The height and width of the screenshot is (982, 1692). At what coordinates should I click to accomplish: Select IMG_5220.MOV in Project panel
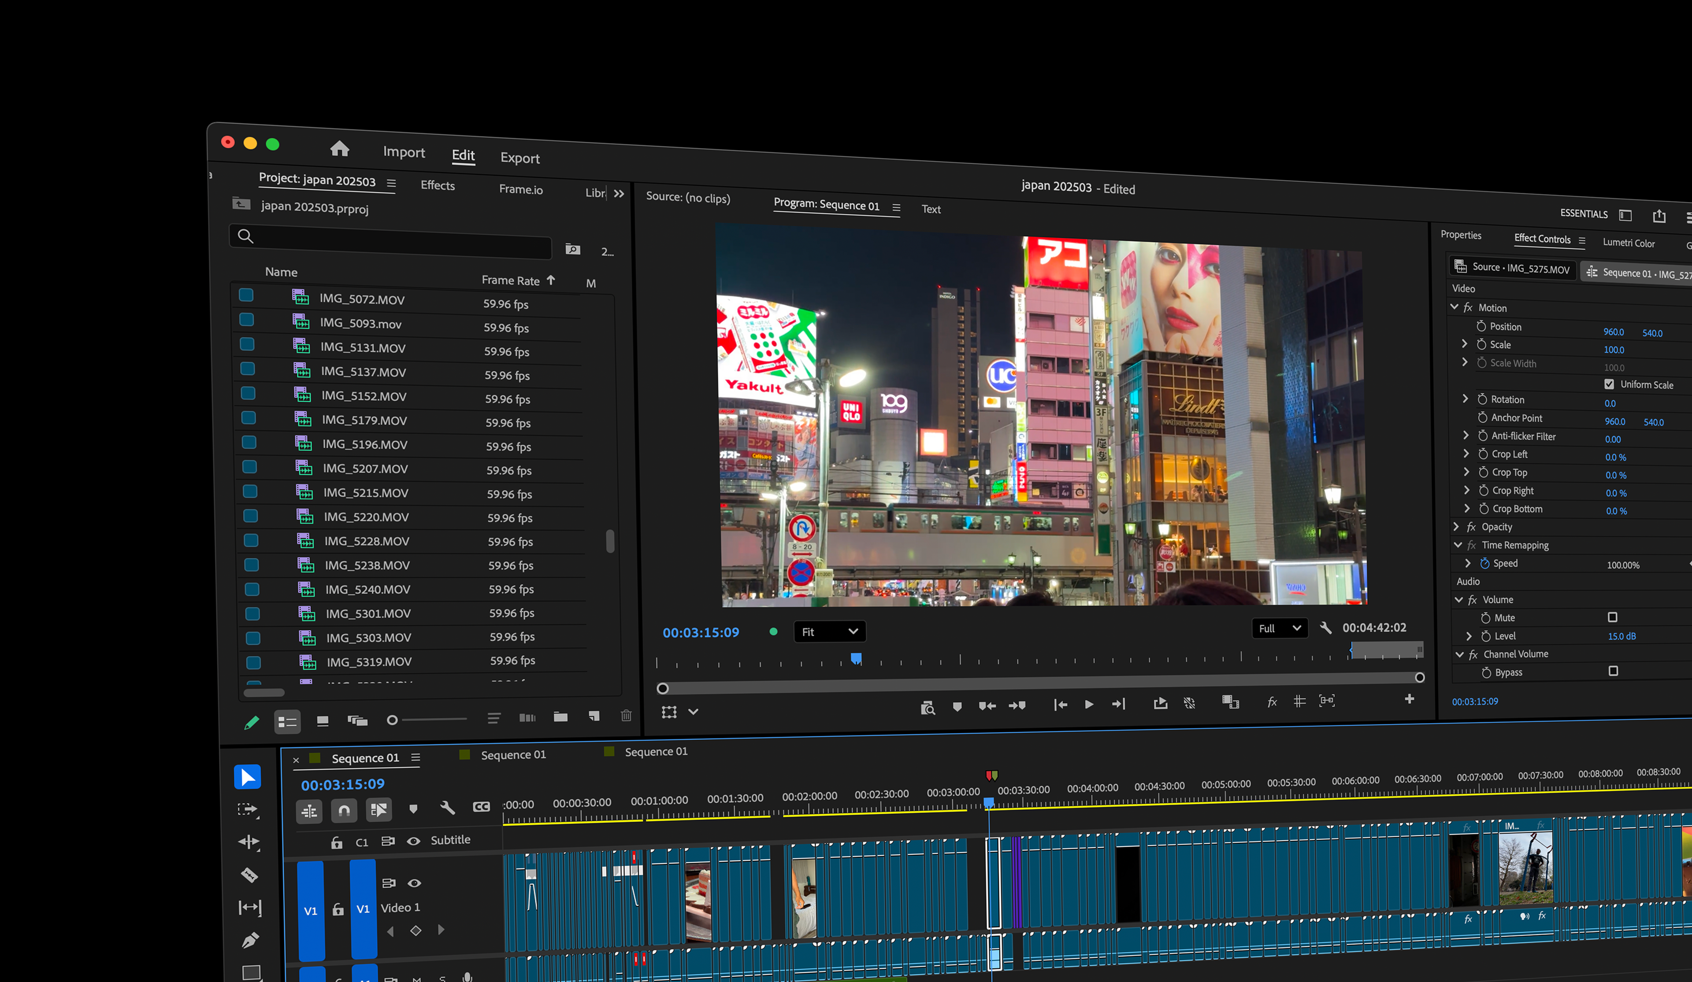366,517
